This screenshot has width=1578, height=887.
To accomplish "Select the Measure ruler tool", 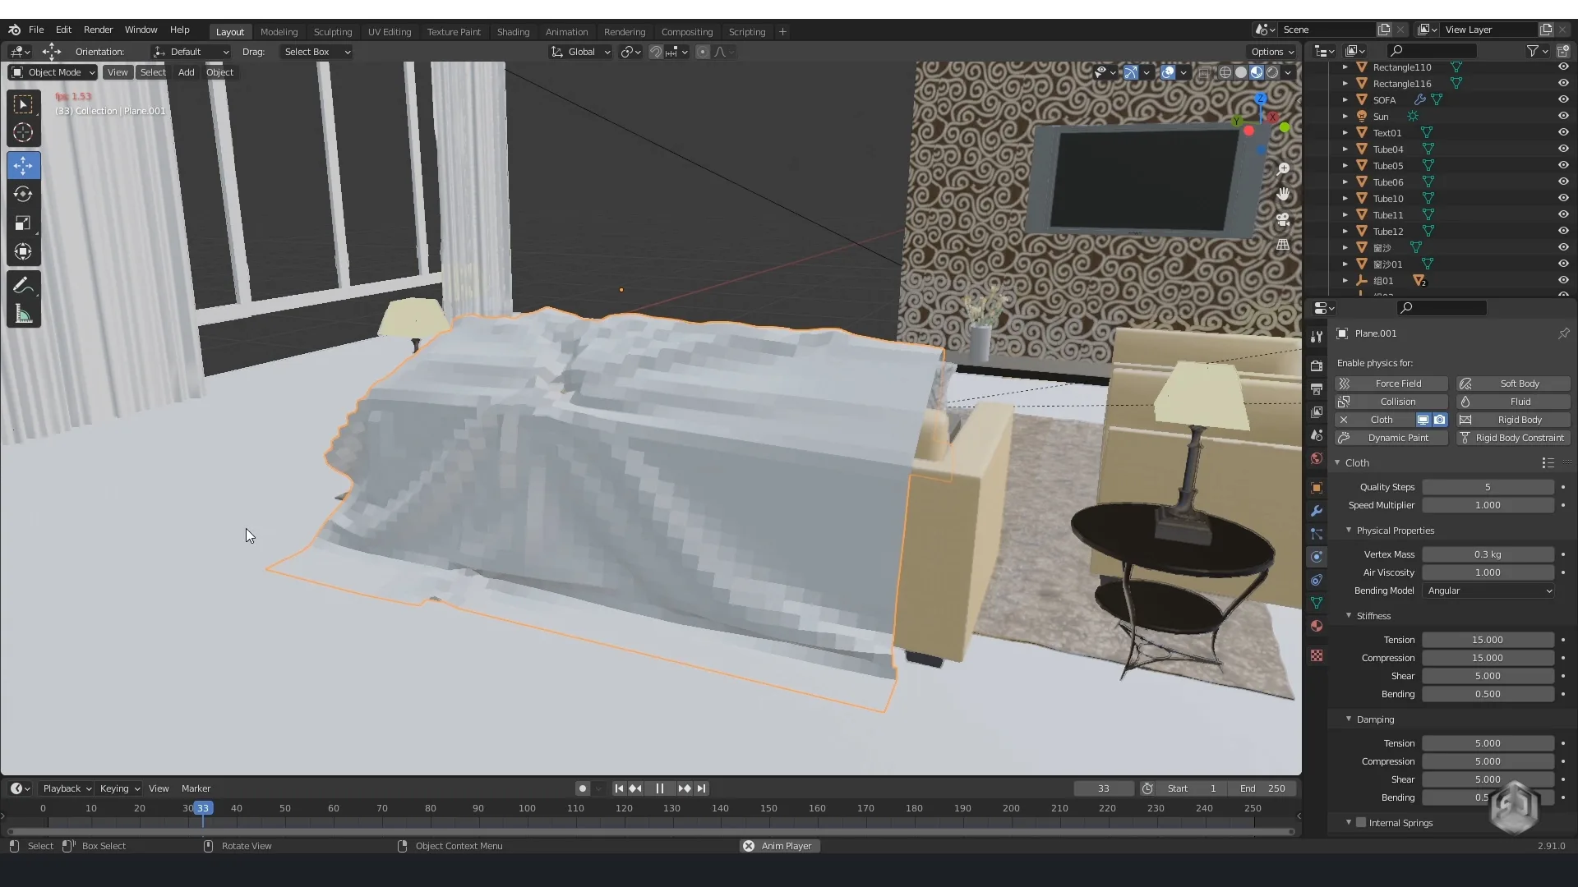I will tap(23, 315).
